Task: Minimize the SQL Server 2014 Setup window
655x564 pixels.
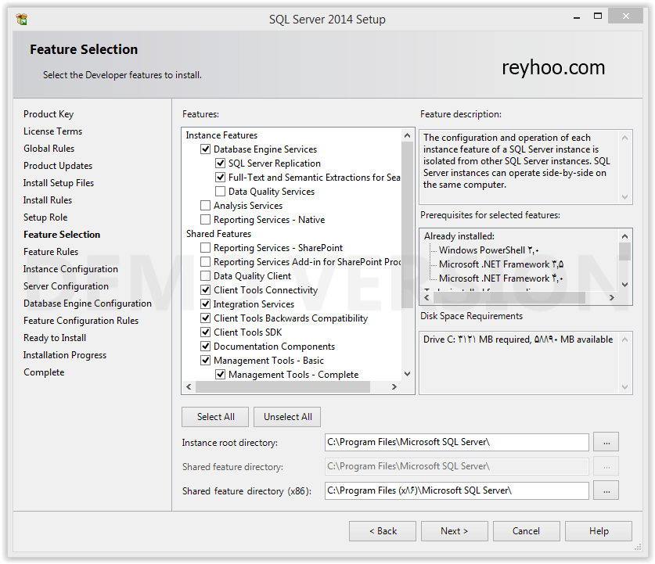Action: click(577, 17)
